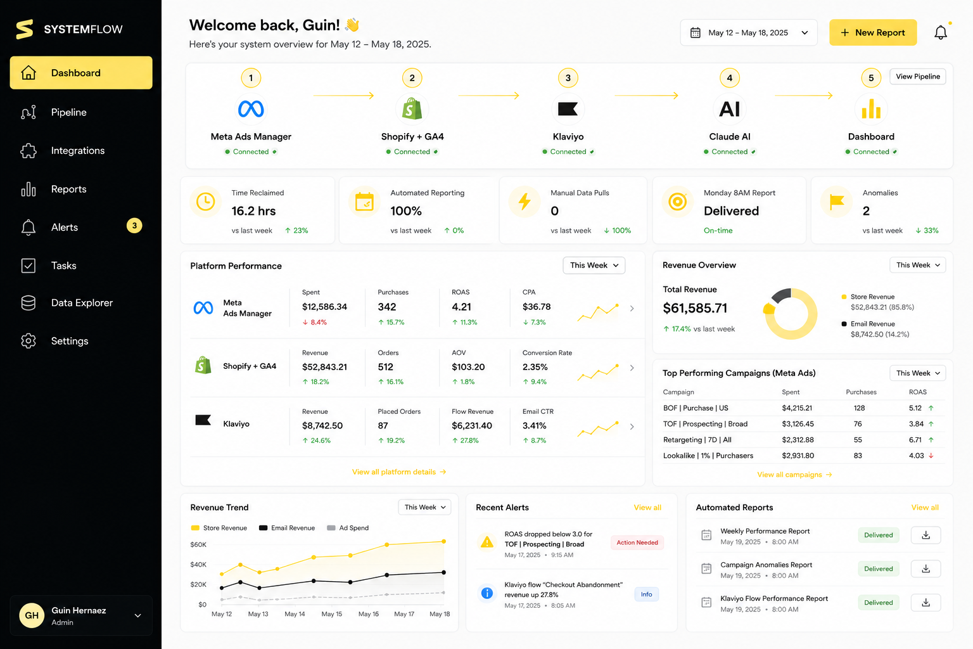This screenshot has height=649, width=973.
Task: Open the May 12 – May 18 date dropdown
Action: (749, 32)
